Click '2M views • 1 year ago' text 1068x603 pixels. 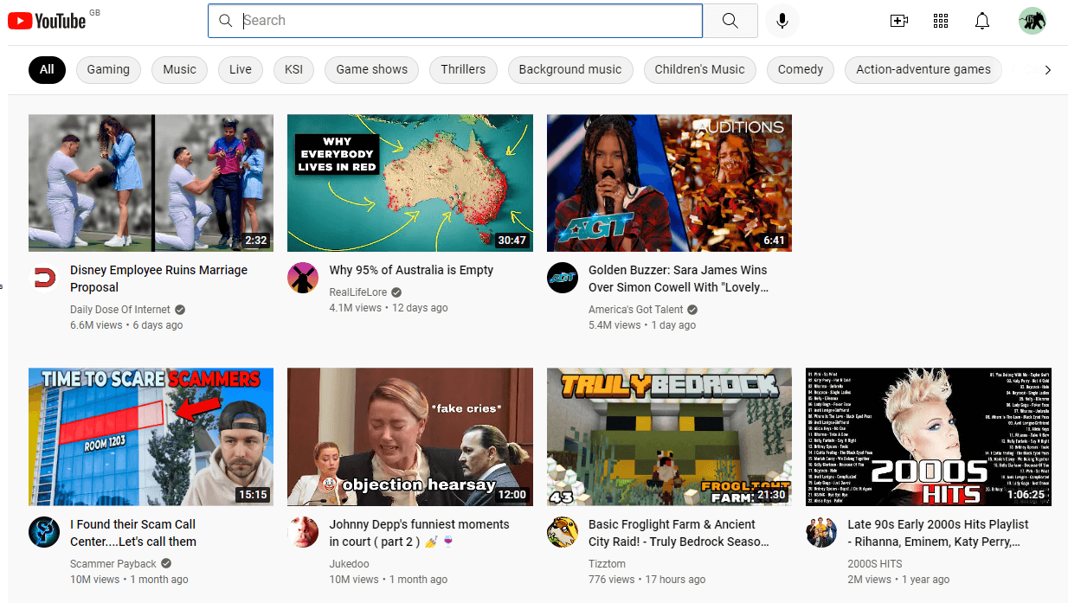tap(898, 580)
